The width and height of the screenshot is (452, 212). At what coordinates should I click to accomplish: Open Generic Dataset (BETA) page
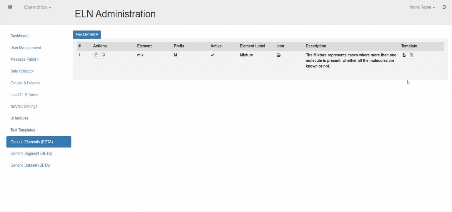(30, 165)
